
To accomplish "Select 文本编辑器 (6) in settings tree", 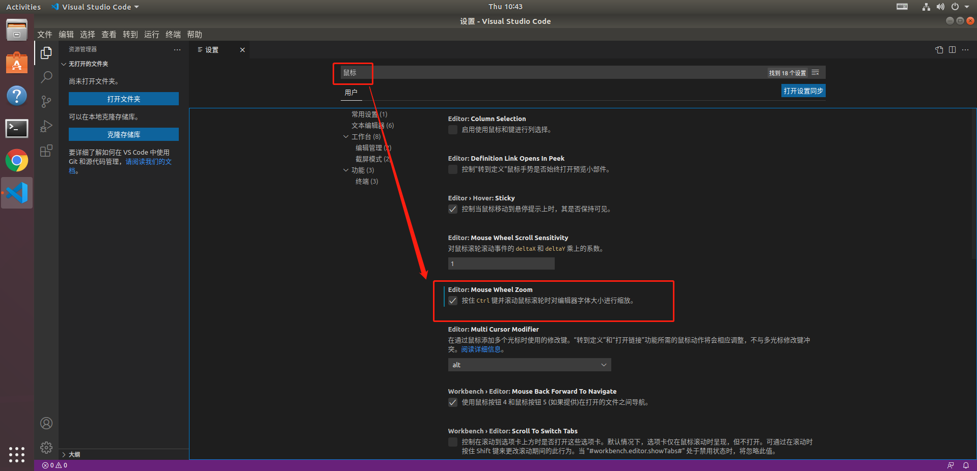I will 372,126.
